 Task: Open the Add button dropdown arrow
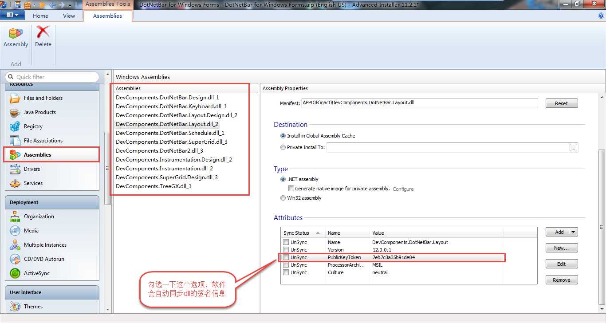coord(573,232)
